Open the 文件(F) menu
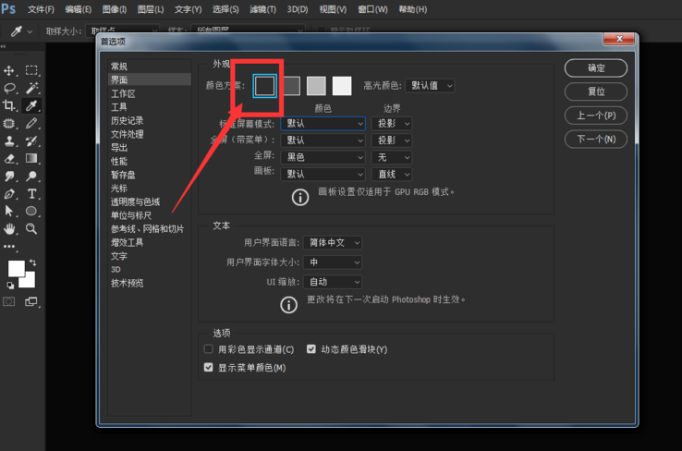 pos(41,9)
